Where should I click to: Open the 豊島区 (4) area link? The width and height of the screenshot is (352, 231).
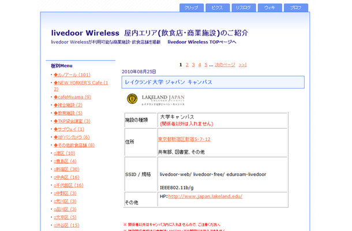click(65, 161)
